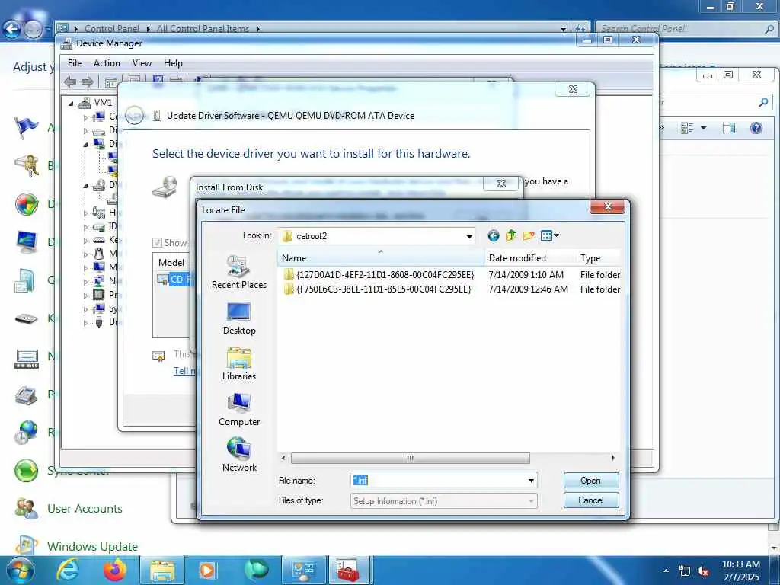Open User Accounts in Control Panel

85,508
